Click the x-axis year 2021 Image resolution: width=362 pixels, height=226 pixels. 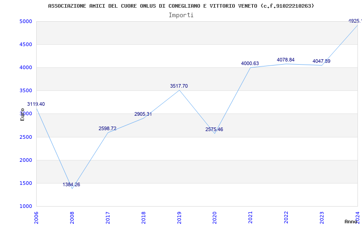pyautogui.click(x=251, y=217)
